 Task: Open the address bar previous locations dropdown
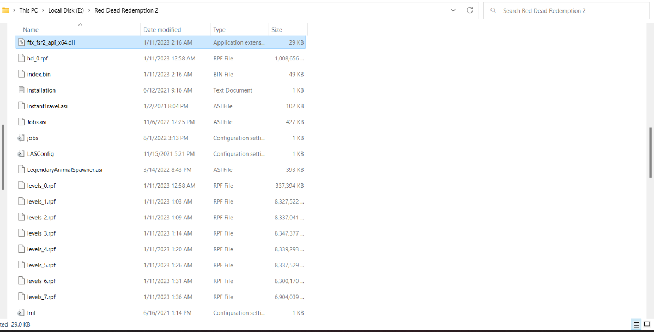click(x=453, y=10)
